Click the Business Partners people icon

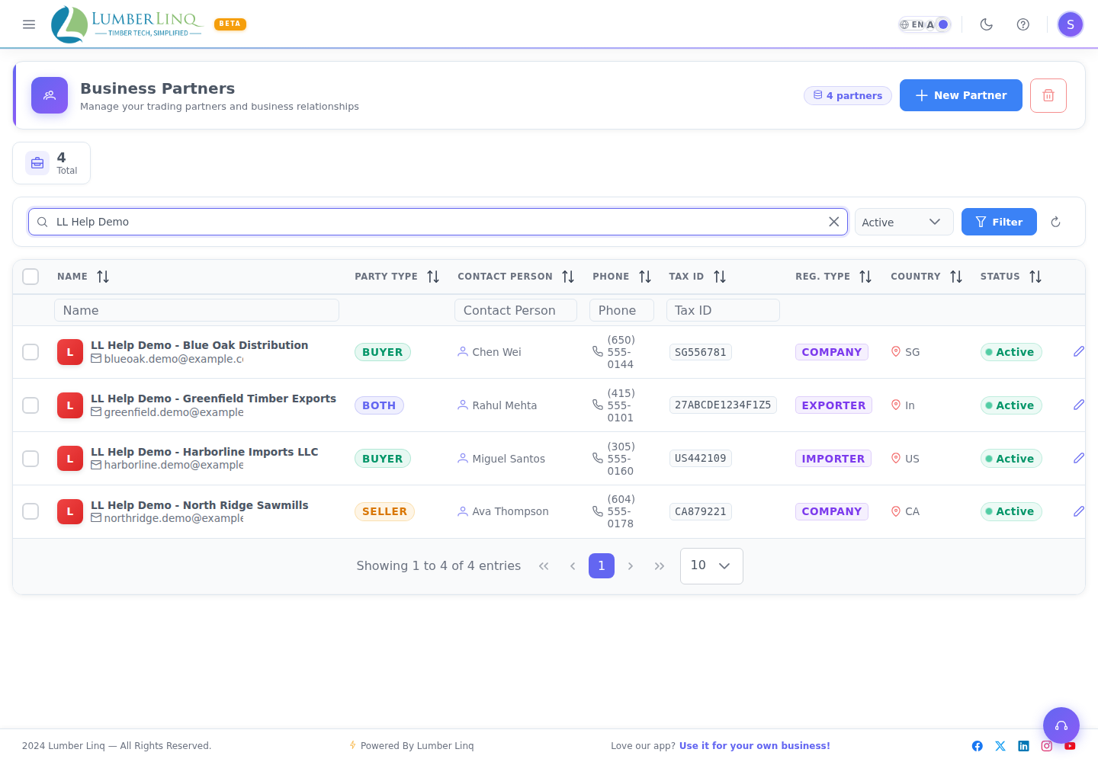click(x=50, y=95)
